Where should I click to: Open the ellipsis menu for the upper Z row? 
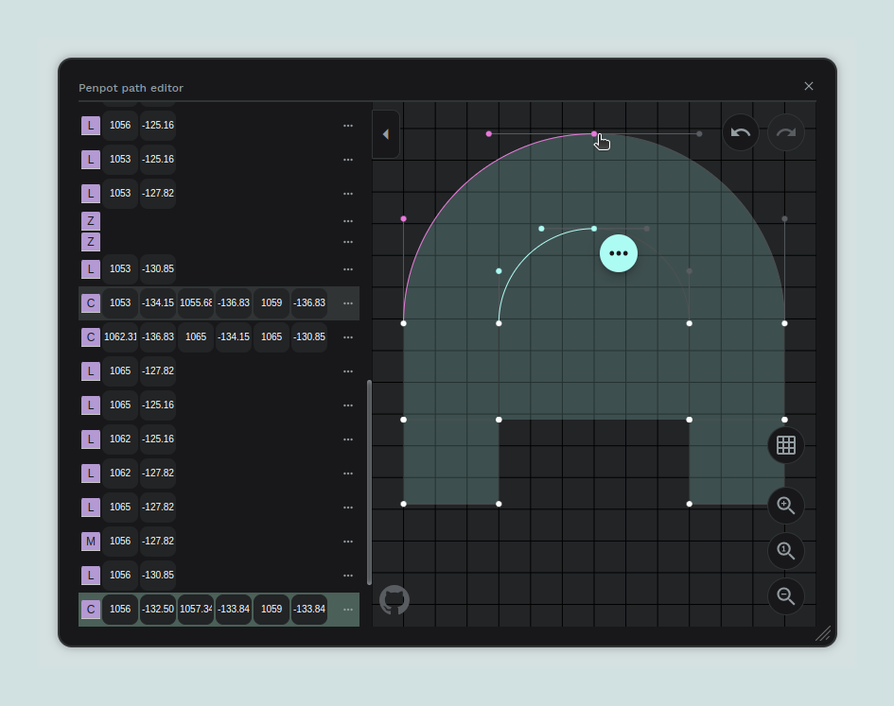(x=348, y=221)
